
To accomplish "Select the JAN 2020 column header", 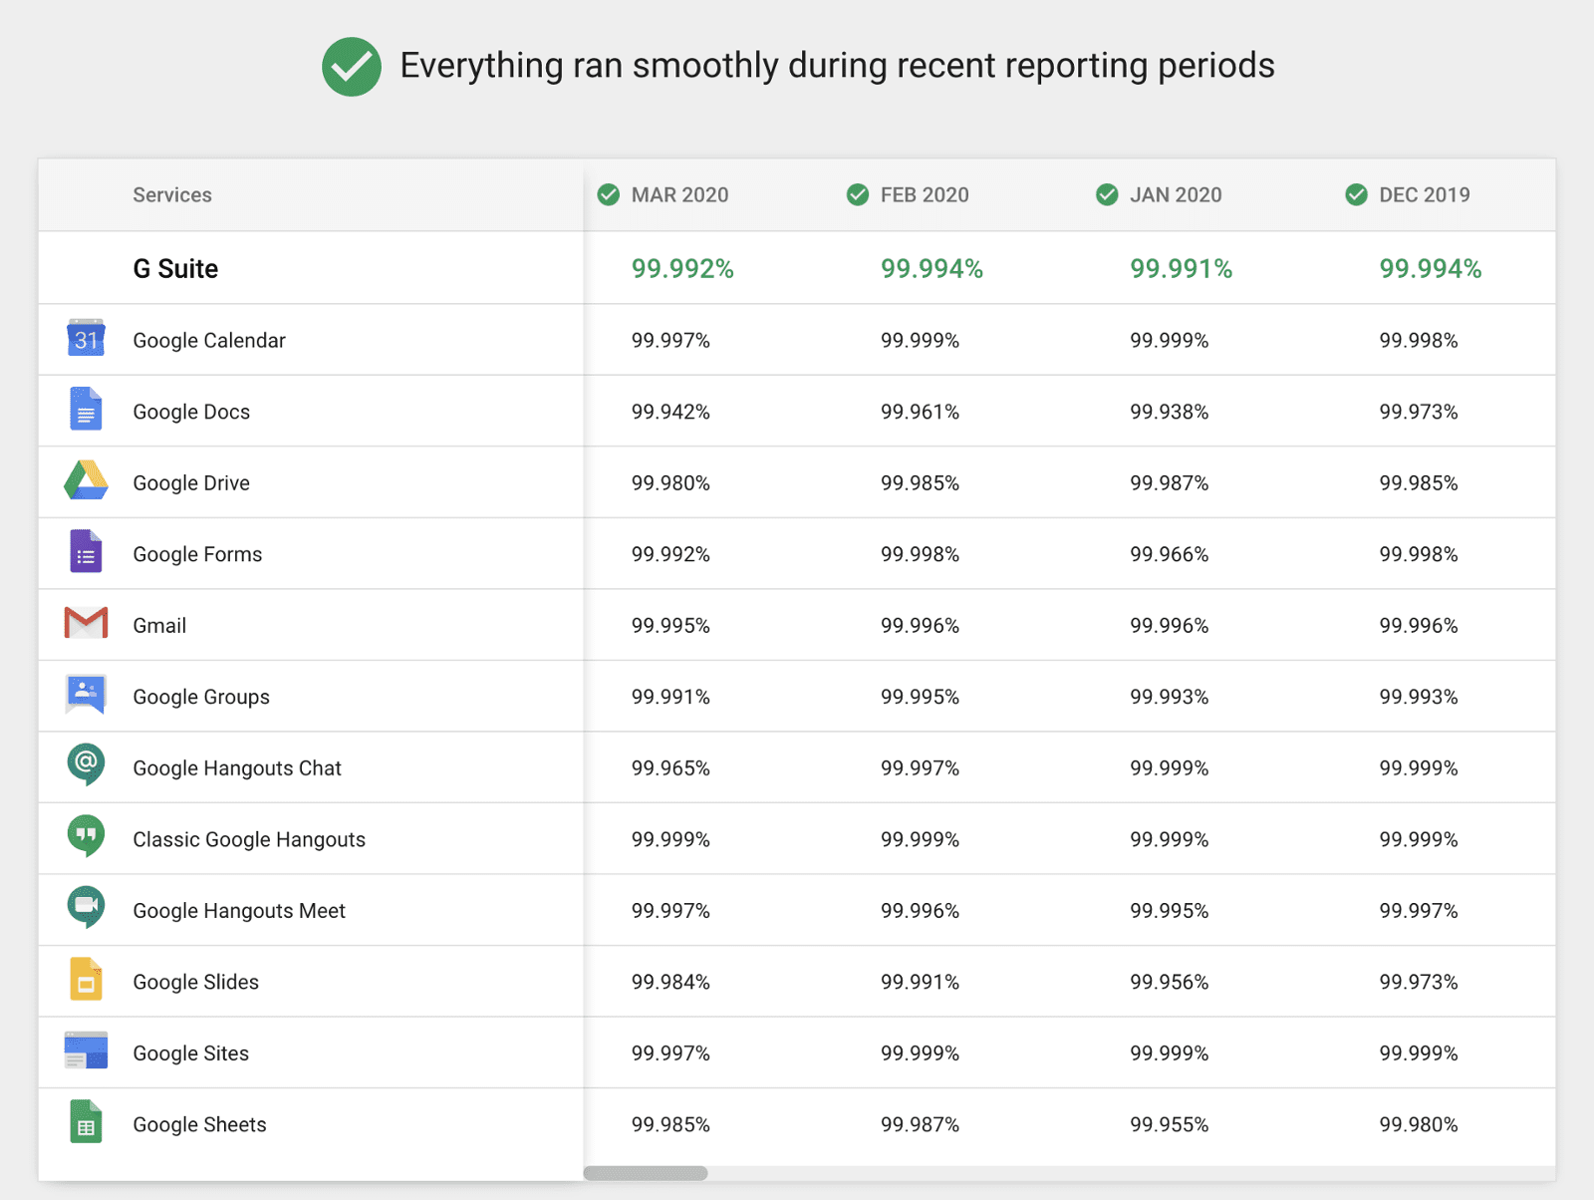I will (1175, 195).
